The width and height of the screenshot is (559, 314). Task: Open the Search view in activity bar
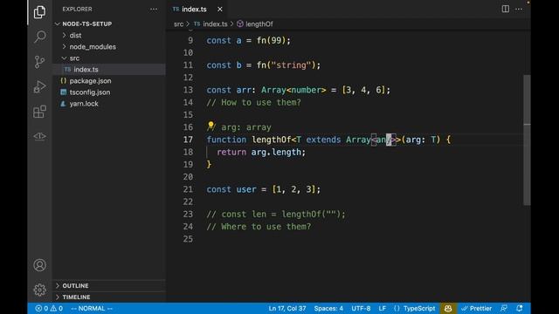[x=39, y=37]
